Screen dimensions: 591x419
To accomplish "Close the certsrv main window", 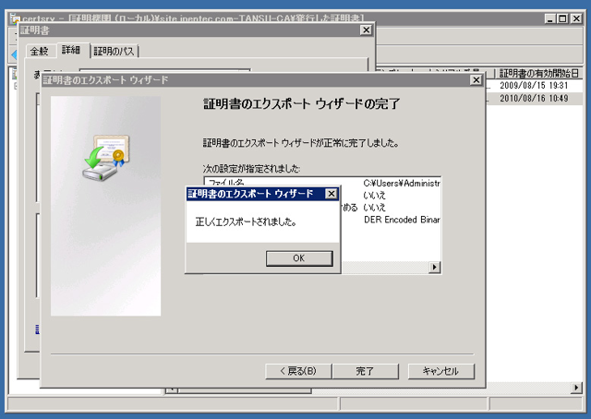I will 576,18.
